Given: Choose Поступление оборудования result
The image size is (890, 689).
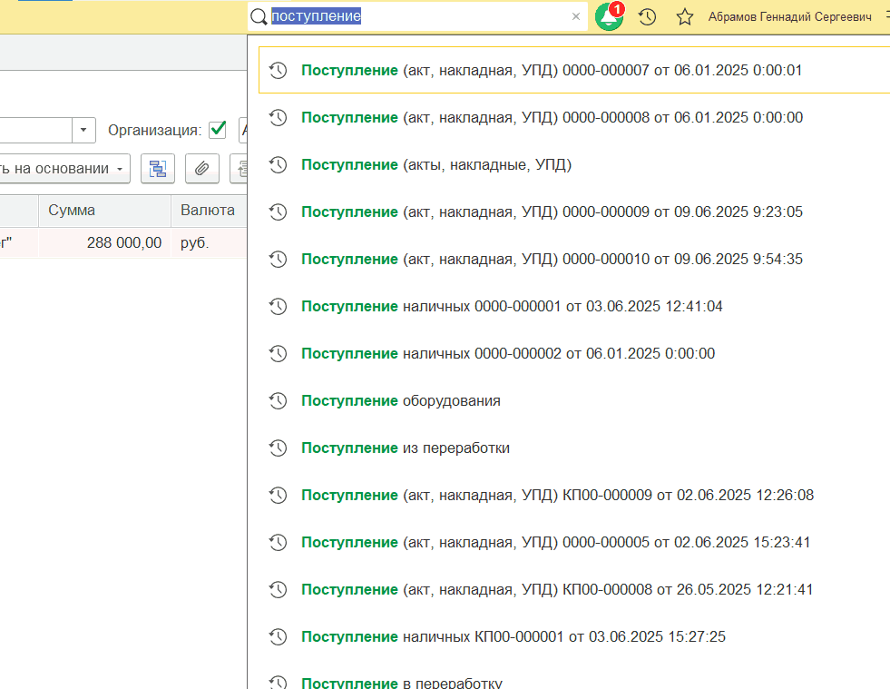Looking at the screenshot, I should click(401, 400).
